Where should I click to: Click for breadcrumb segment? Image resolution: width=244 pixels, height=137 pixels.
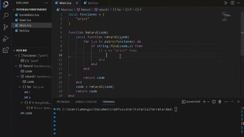pyautogui.click(x=117, y=10)
